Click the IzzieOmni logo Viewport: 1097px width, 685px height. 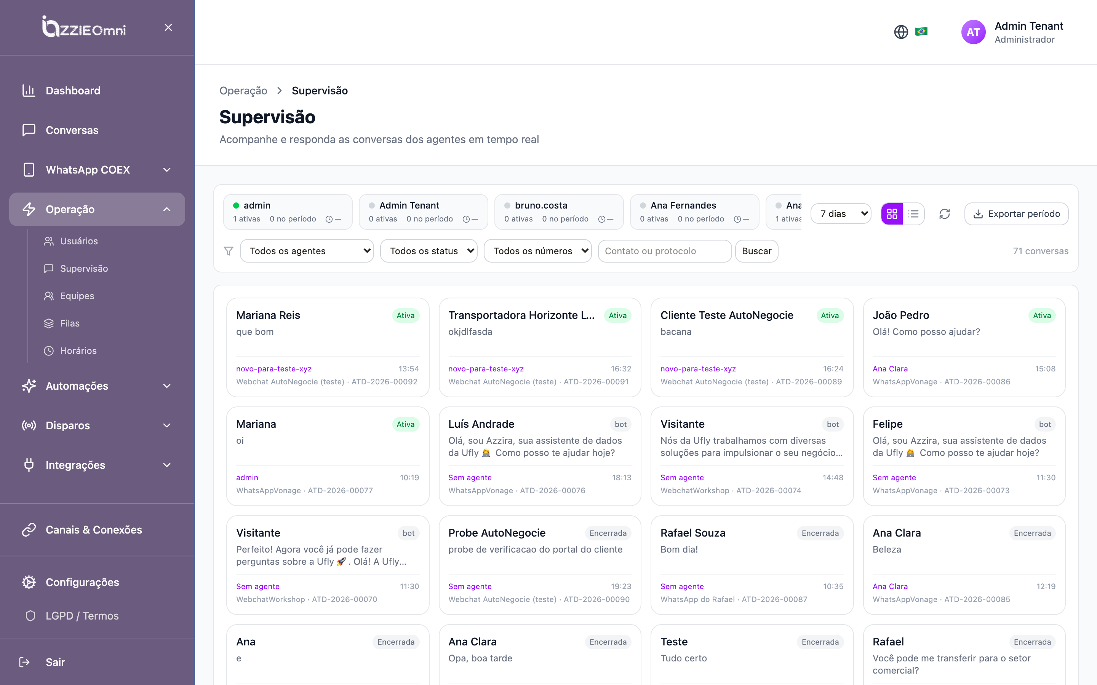84,27
